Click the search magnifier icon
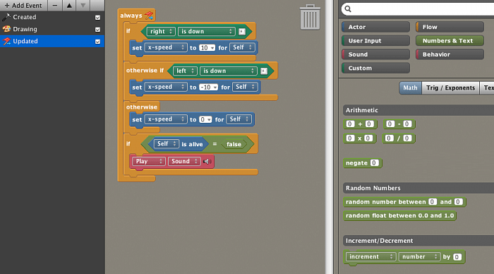Screen dimensions: 494x274 coord(348,8)
